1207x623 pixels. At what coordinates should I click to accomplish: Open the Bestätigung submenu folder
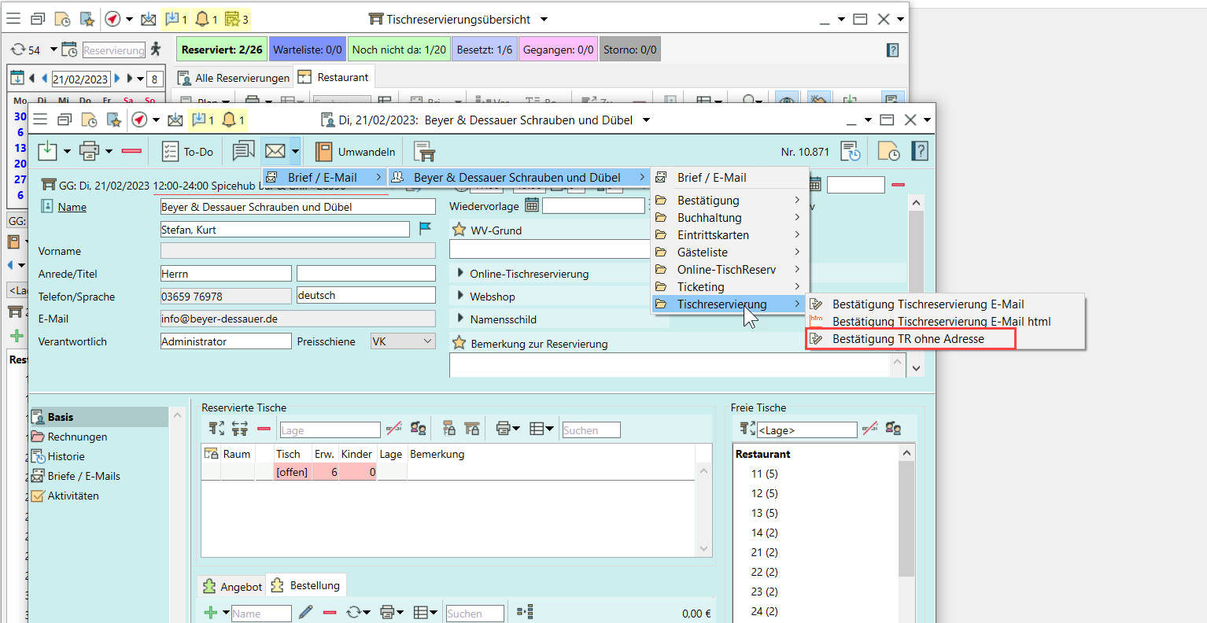click(x=708, y=201)
